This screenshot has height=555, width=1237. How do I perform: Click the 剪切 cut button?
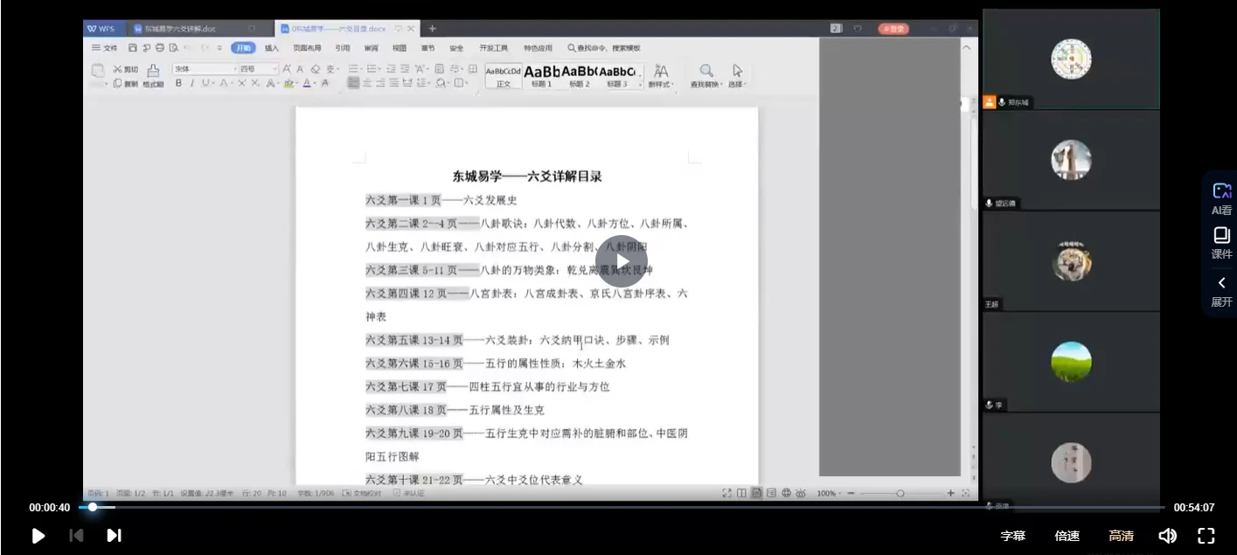[x=125, y=69]
